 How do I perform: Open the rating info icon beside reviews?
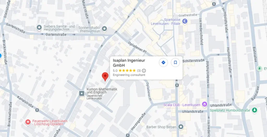coord(144,70)
